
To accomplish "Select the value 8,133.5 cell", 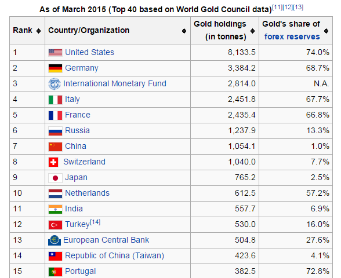I will tap(224, 53).
